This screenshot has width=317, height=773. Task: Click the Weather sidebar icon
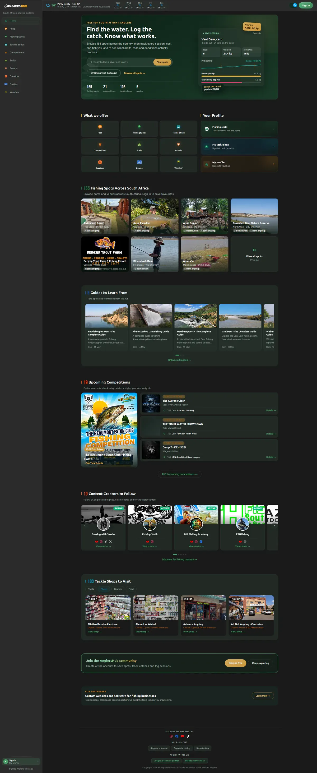point(6,92)
